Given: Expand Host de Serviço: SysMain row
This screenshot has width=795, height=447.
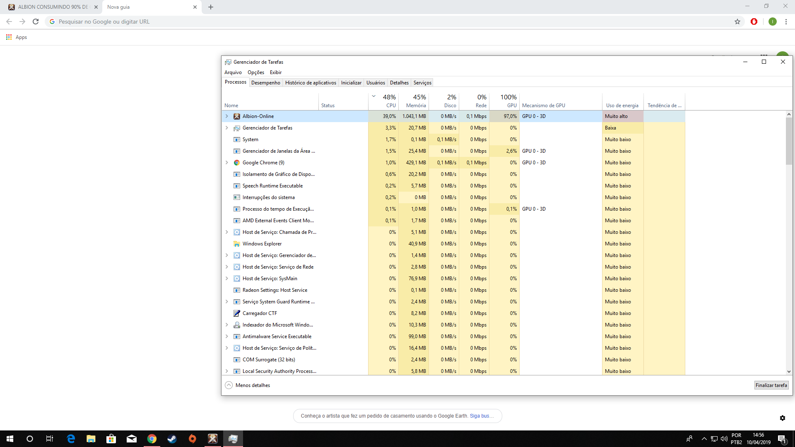Looking at the screenshot, I should 227,279.
